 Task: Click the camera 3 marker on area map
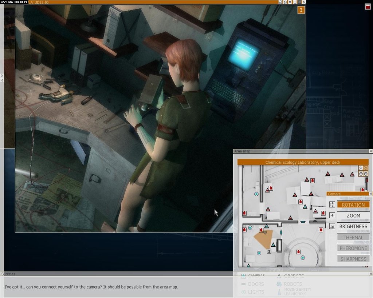[269, 251]
